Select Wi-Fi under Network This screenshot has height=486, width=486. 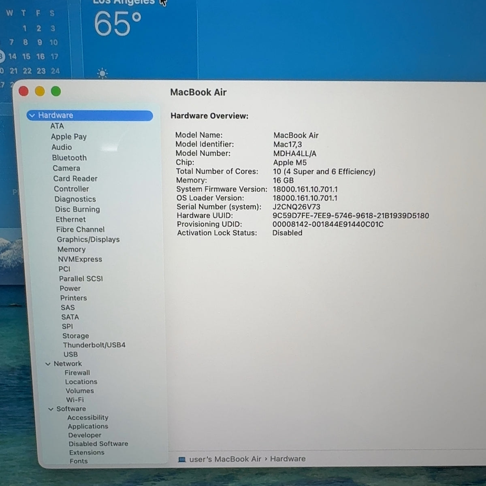pyautogui.click(x=75, y=400)
